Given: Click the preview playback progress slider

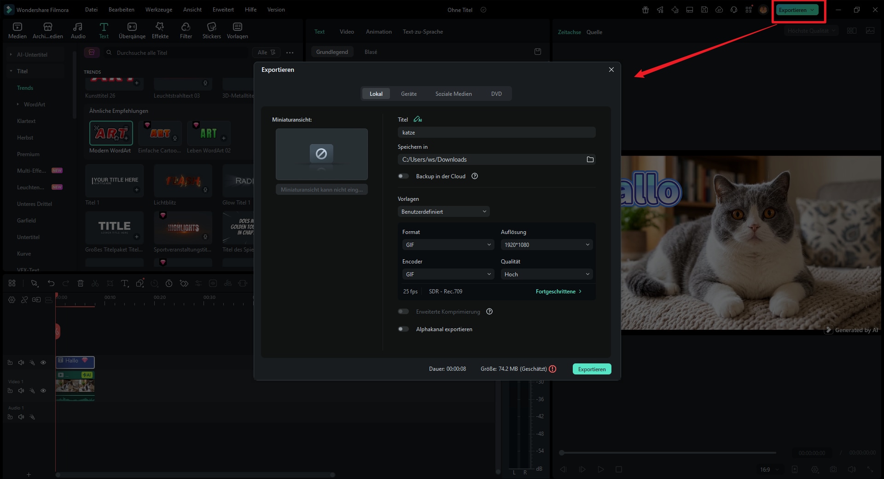Looking at the screenshot, I should point(668,453).
